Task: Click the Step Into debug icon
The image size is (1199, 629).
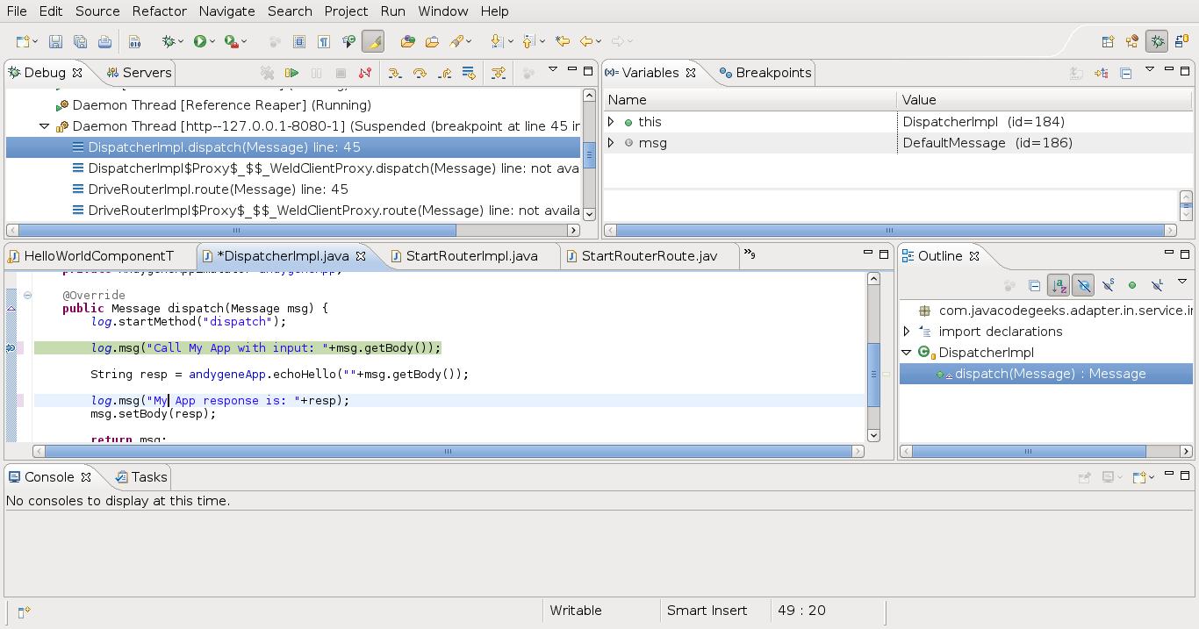Action: [395, 73]
